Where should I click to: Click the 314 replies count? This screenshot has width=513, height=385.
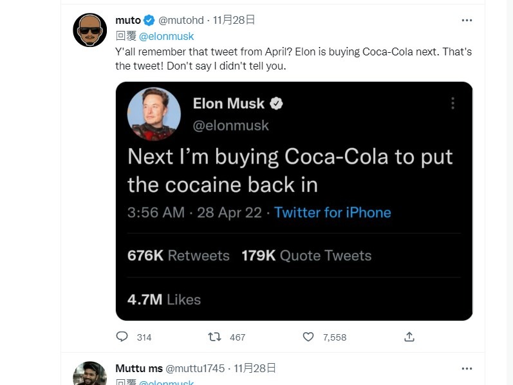coord(144,337)
